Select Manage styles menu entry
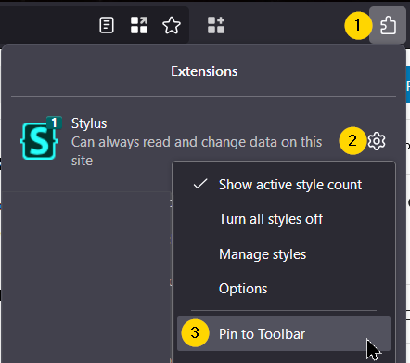Screen dimensions: 410x363 pyautogui.click(x=284, y=254)
